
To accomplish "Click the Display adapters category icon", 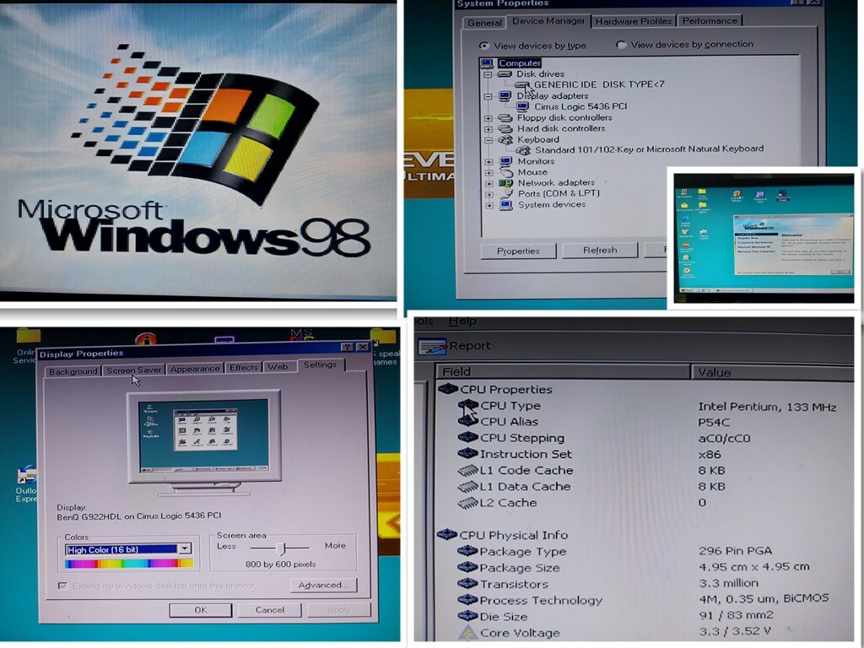I will click(x=505, y=96).
